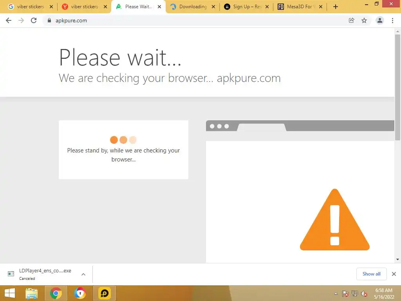Open the second Chrome-like browser taskbar icon
Viewport: 401px width, 301px height.
click(x=80, y=293)
